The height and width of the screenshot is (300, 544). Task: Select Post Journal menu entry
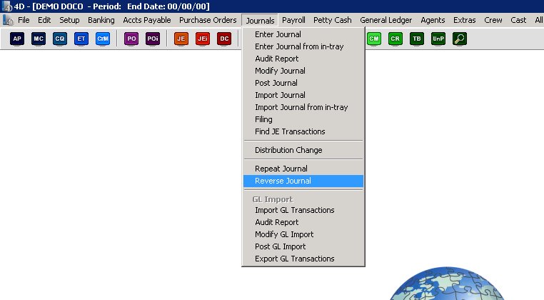pyautogui.click(x=303, y=83)
